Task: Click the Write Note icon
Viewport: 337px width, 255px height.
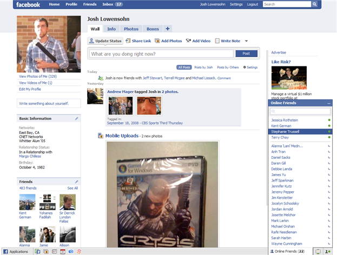Action: [x=217, y=41]
